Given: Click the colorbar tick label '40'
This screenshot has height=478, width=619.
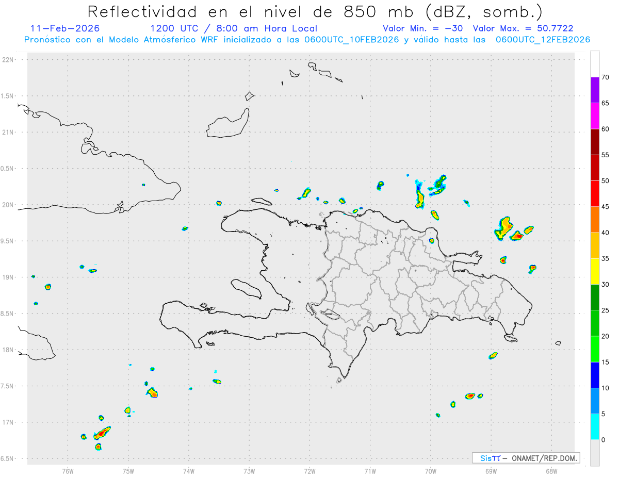Looking at the screenshot, I should [x=606, y=233].
